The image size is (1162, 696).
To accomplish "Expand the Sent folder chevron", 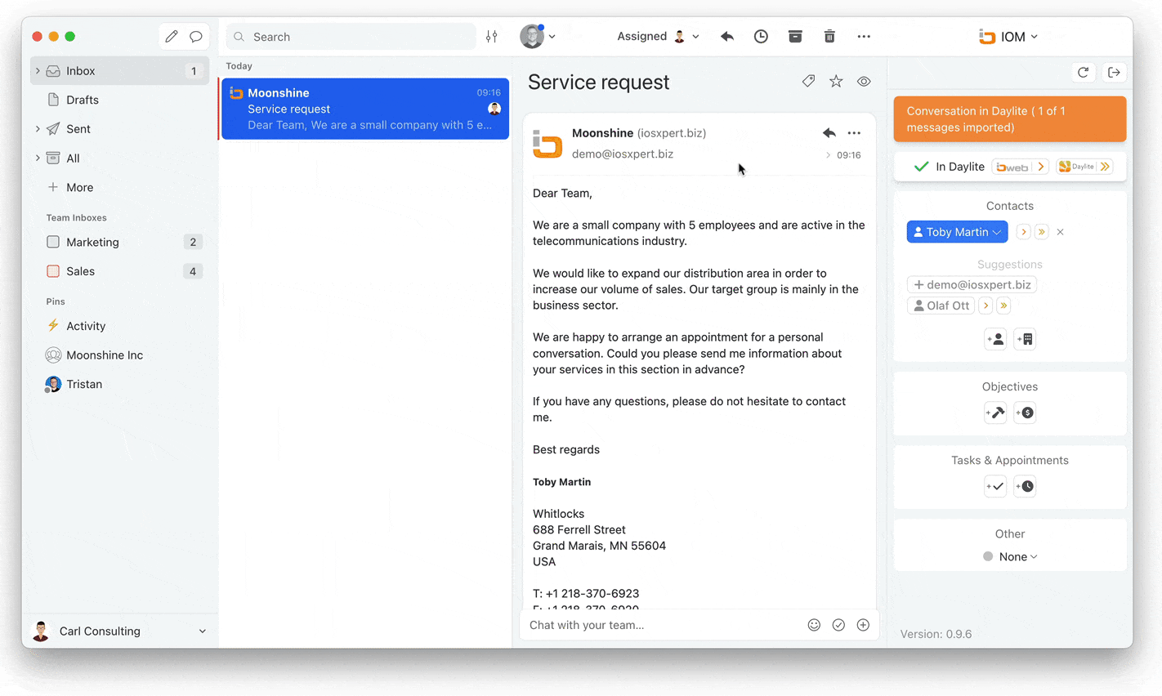I will (x=38, y=129).
